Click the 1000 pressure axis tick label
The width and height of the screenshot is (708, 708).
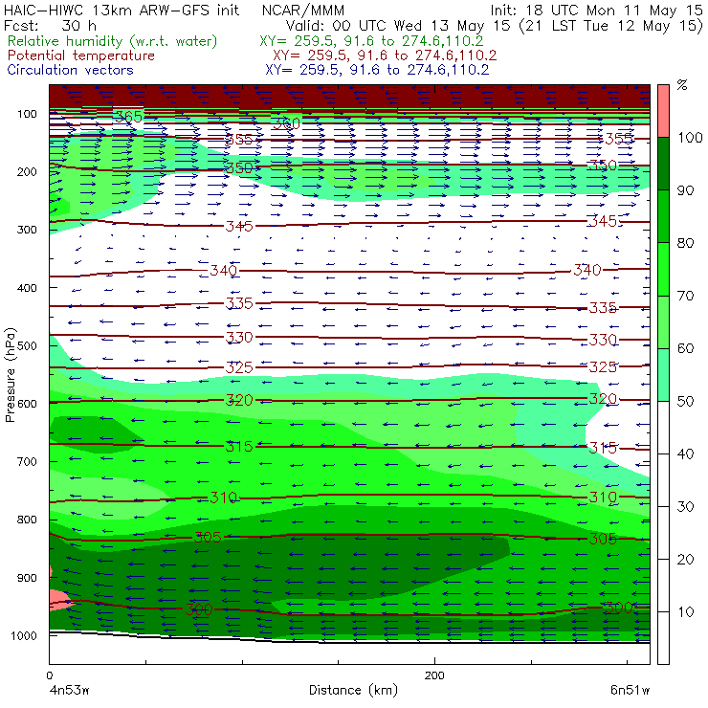[x=23, y=635]
